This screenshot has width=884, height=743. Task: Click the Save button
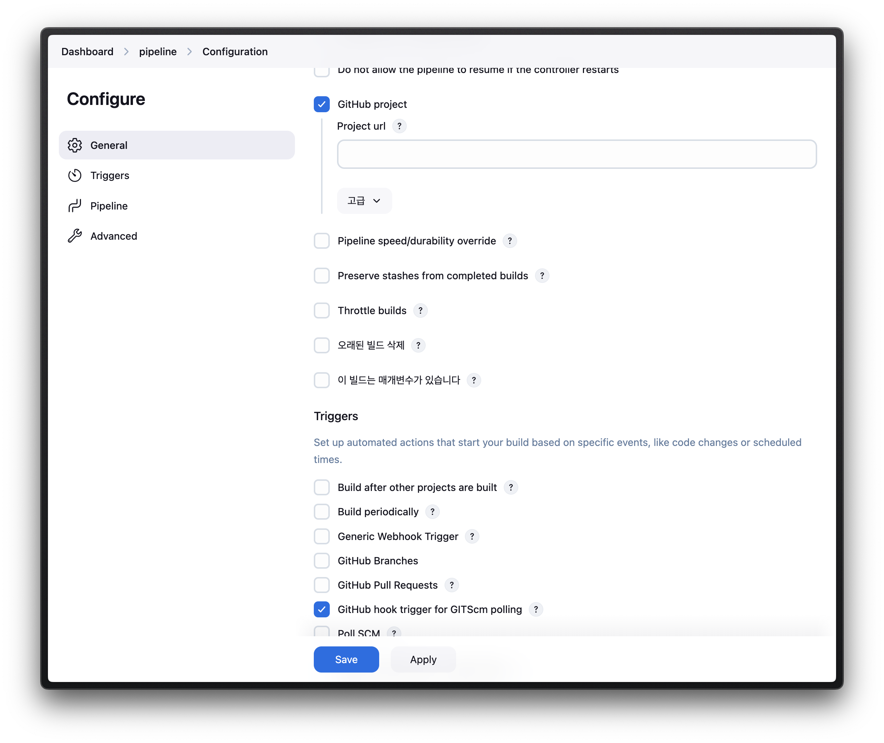pyautogui.click(x=346, y=660)
